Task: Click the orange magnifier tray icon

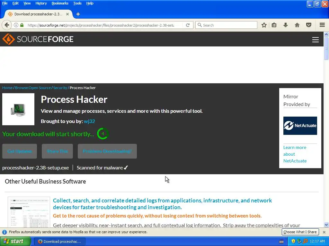Action: coord(305,241)
